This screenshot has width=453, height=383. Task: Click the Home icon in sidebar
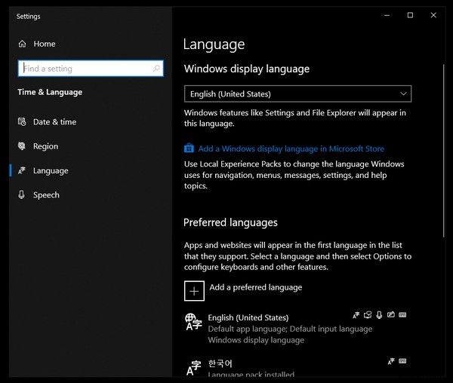[x=22, y=44]
